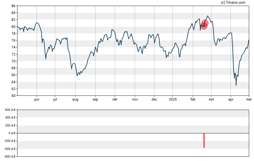
Task: Click the '600 d.€' volume axis label
Action: click(x=10, y=110)
